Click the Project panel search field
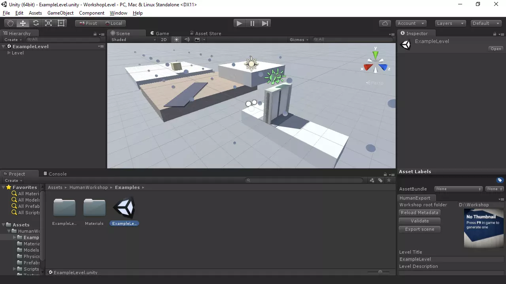This screenshot has height=284, width=506. (304, 180)
